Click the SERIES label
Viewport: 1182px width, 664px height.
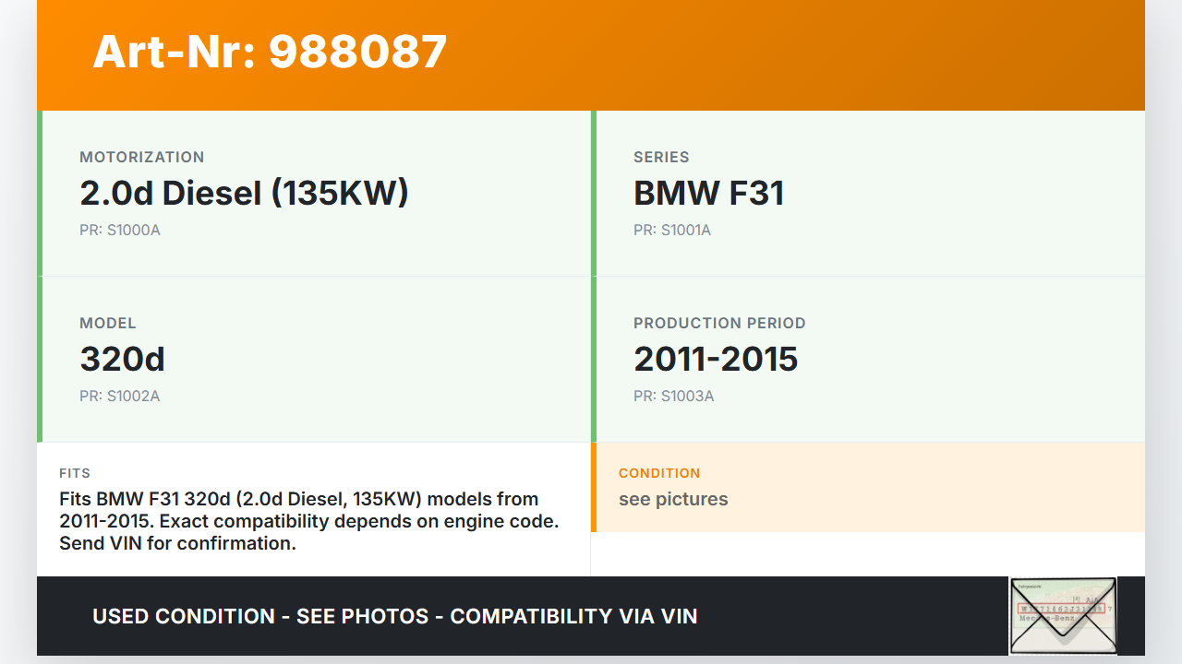click(661, 157)
